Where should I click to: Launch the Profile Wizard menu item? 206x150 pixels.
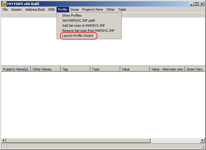pos(89,36)
